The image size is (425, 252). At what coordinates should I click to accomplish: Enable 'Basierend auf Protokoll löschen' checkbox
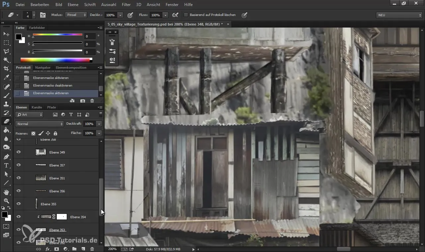[186, 15]
